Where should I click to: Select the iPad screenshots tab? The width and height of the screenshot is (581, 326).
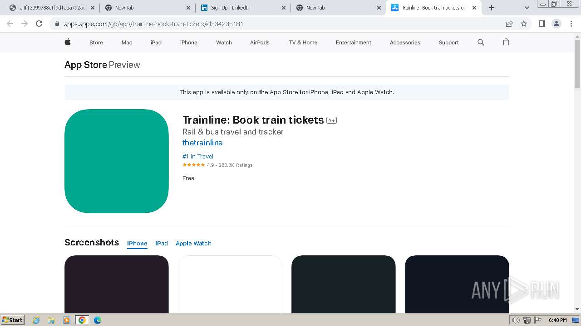tap(162, 243)
